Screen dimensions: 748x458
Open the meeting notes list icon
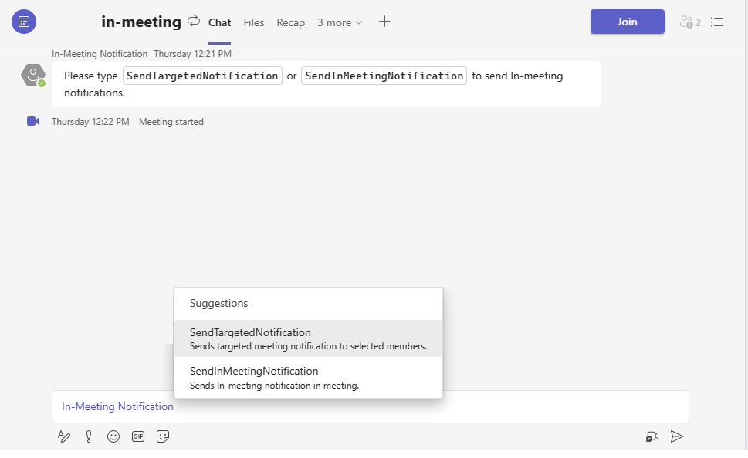(x=717, y=22)
